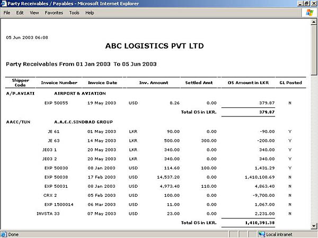This screenshot has width=318, height=238.
Task: Click the GL Posted value for JE 61
Action: (x=290, y=131)
